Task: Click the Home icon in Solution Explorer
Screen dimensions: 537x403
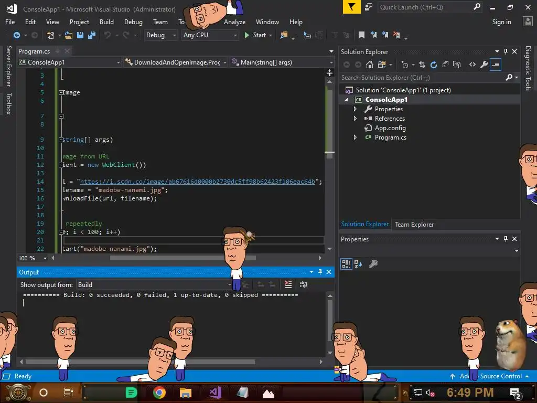Action: point(370,65)
